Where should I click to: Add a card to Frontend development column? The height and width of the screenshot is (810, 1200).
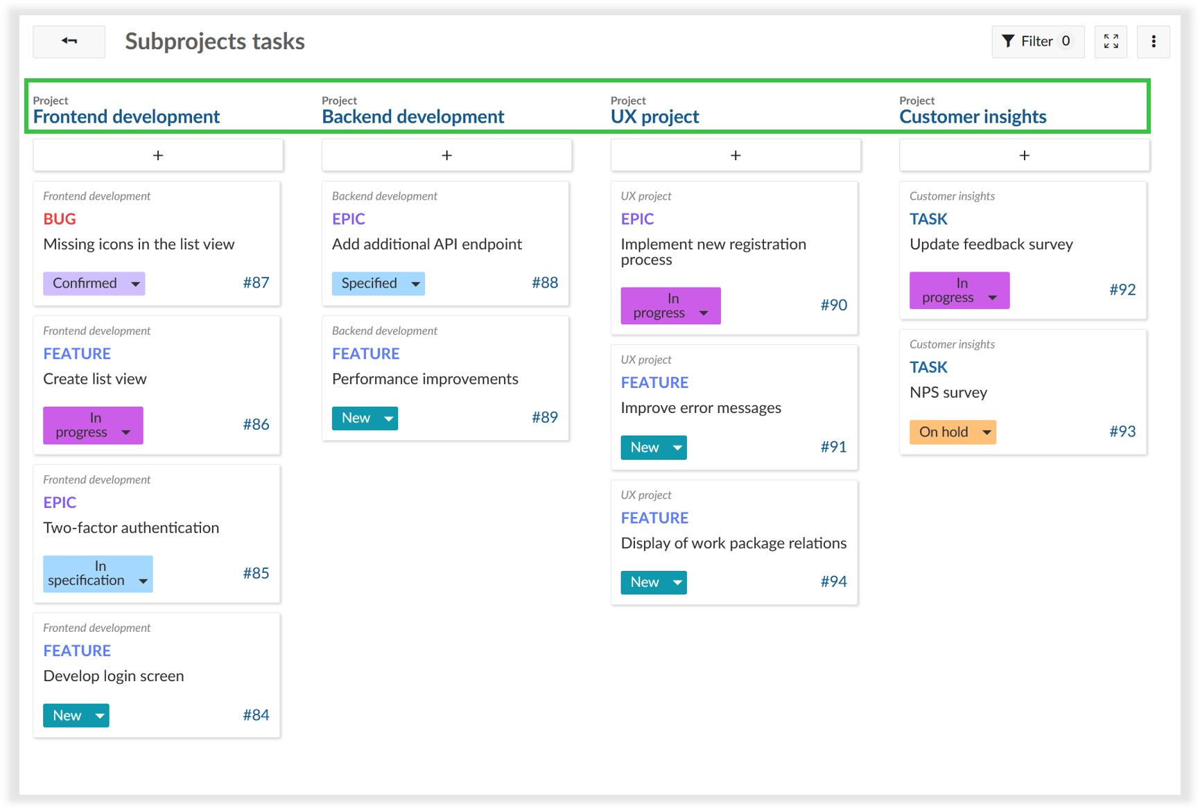click(157, 155)
